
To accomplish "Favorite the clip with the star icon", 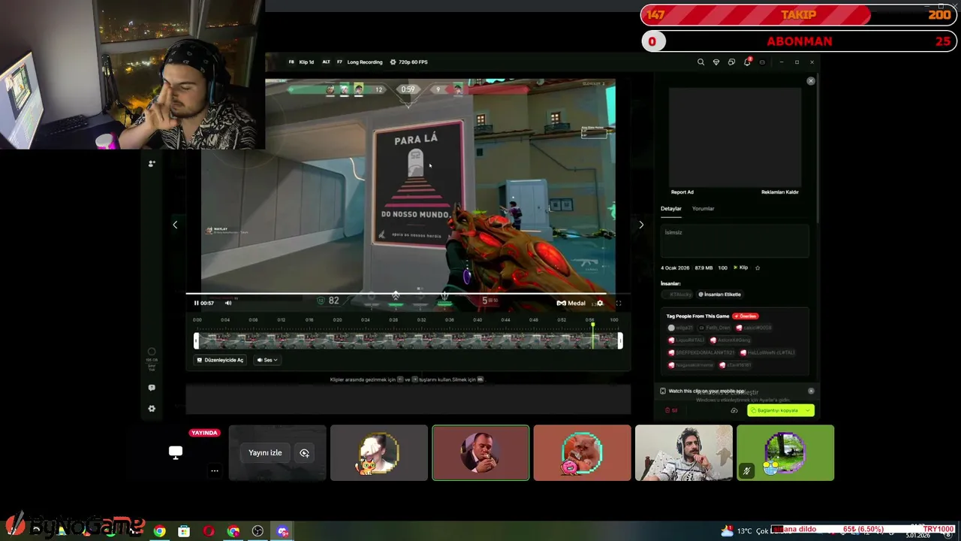I will click(x=758, y=268).
